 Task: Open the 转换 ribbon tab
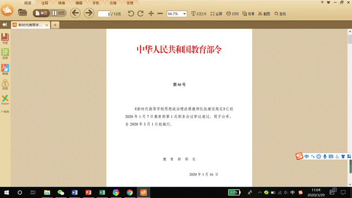click(x=62, y=3)
